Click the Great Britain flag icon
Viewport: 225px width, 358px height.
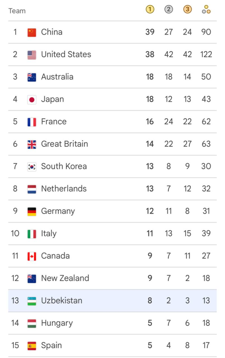(32, 144)
